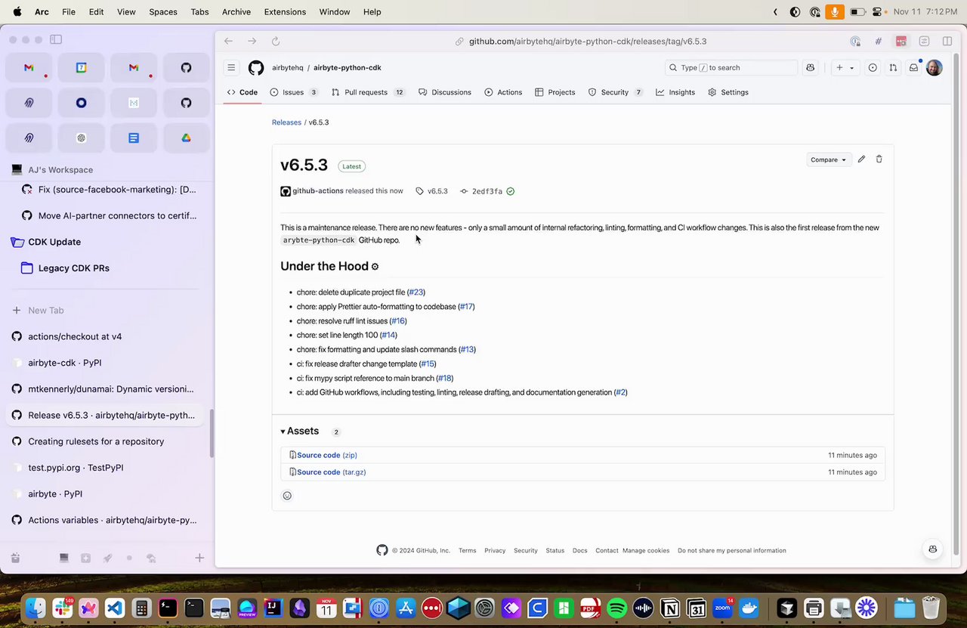This screenshot has height=628, width=967.
Task: Open the notifications inbox
Action: pyautogui.click(x=913, y=68)
